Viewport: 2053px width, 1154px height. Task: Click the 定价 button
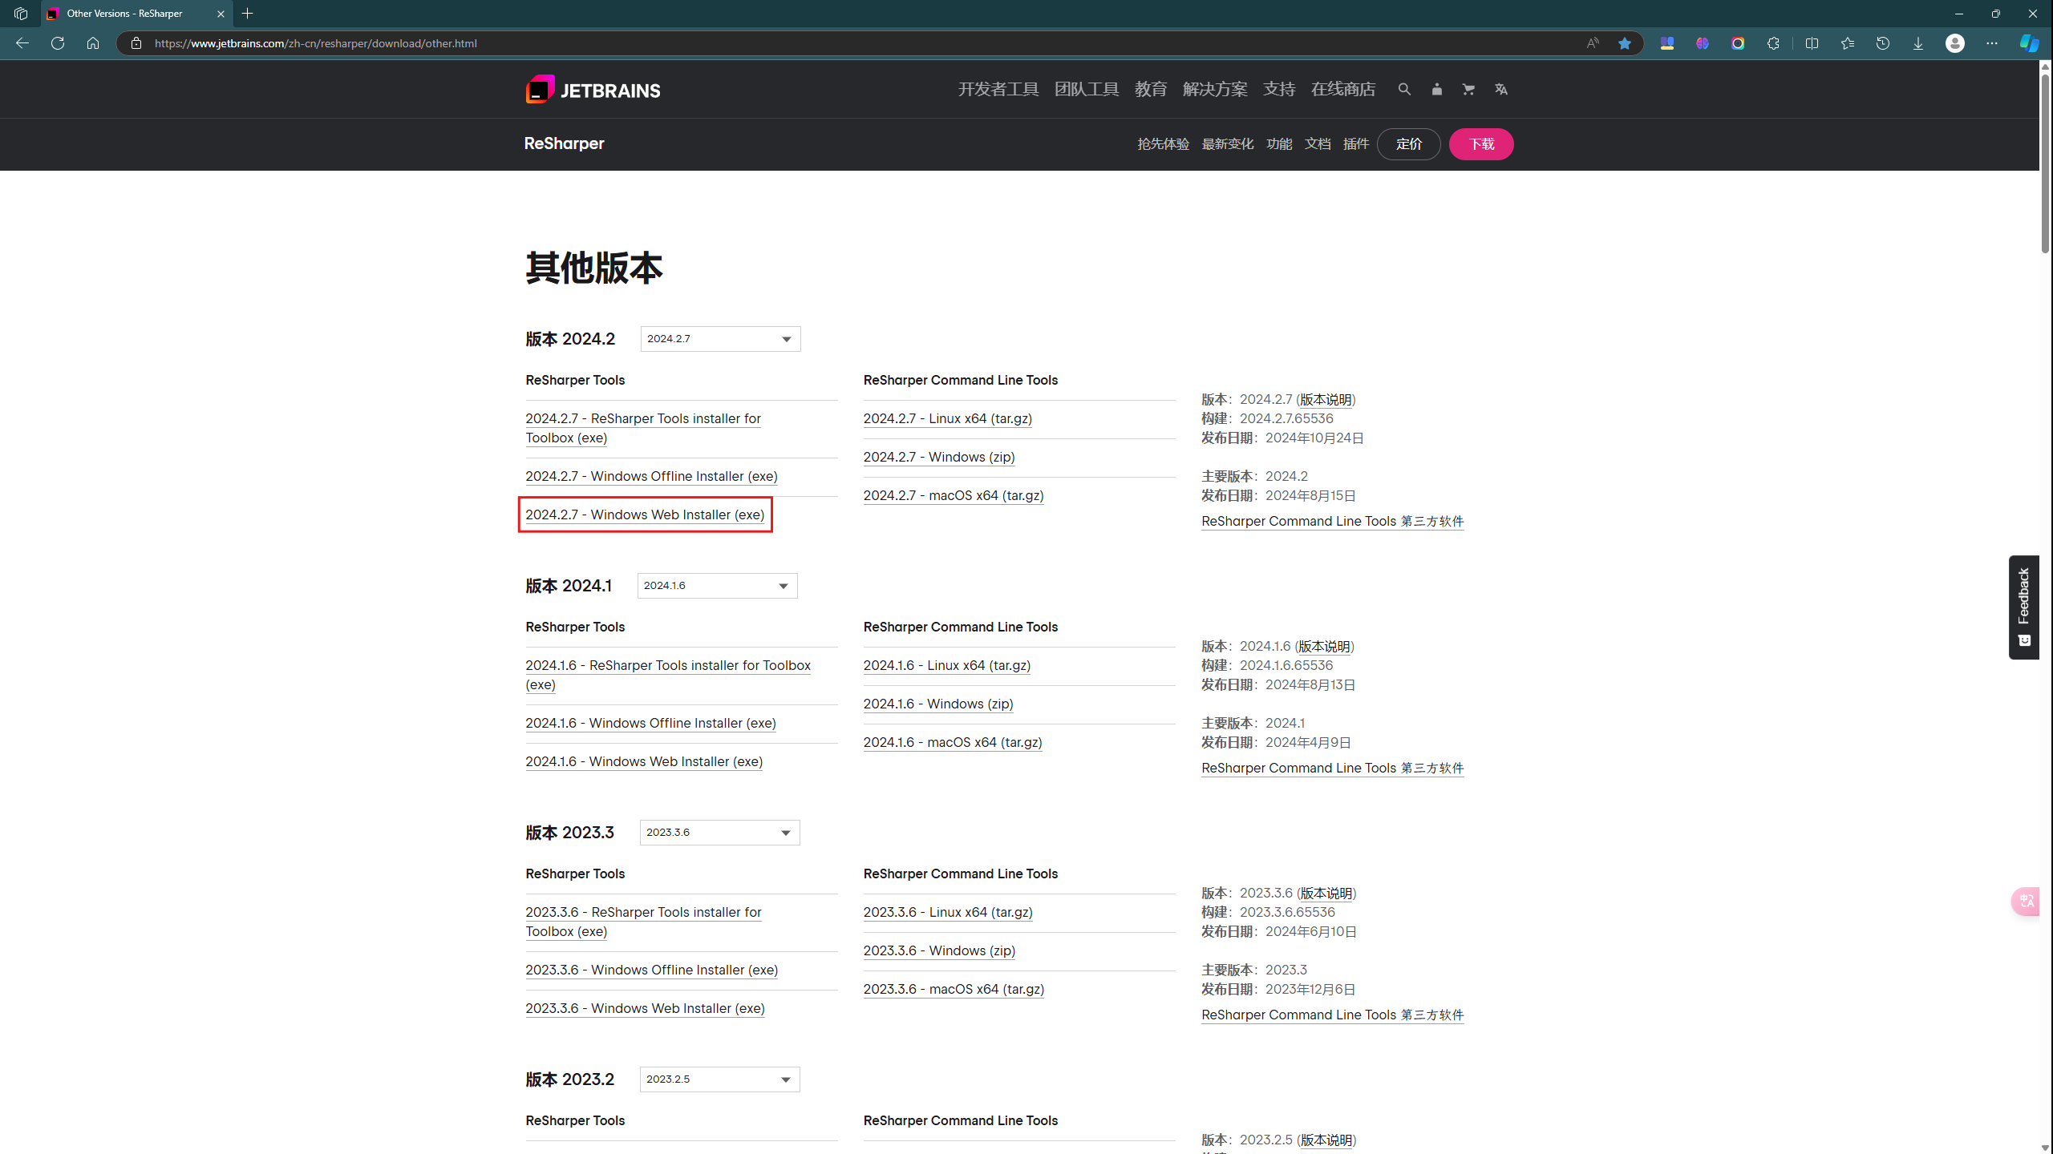1409,144
